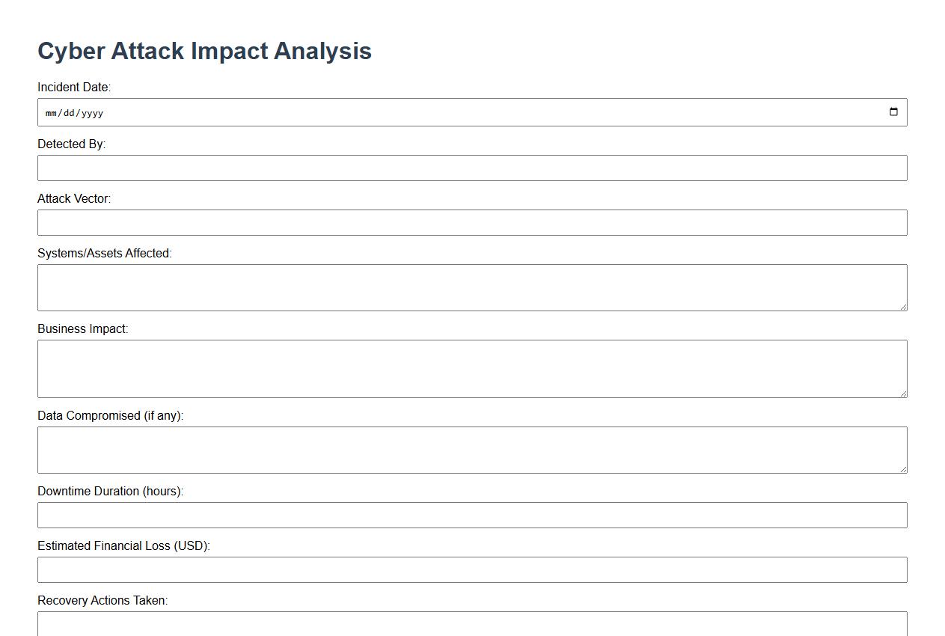Grab the Systems/Assets Affected resize handle
The width and height of the screenshot is (945, 636).
pos(902,306)
